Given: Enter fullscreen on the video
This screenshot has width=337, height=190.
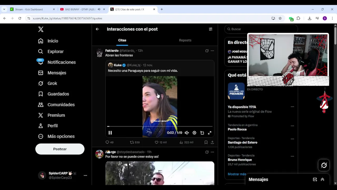Looking at the screenshot, I should [210, 133].
